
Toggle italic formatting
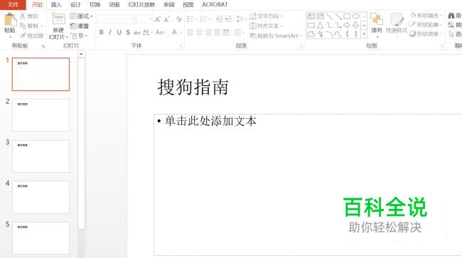coord(110,33)
